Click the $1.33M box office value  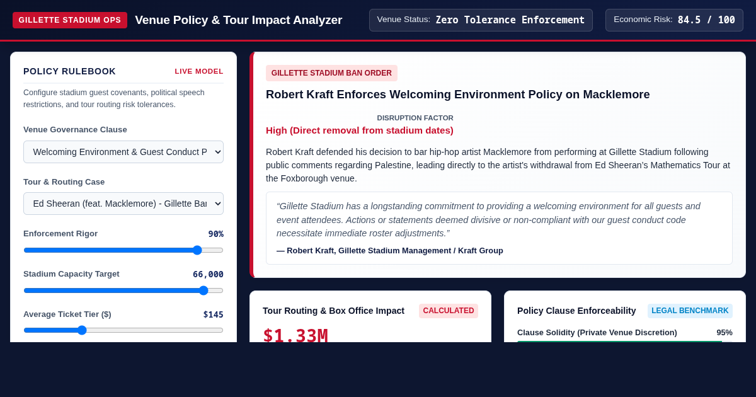tap(295, 335)
